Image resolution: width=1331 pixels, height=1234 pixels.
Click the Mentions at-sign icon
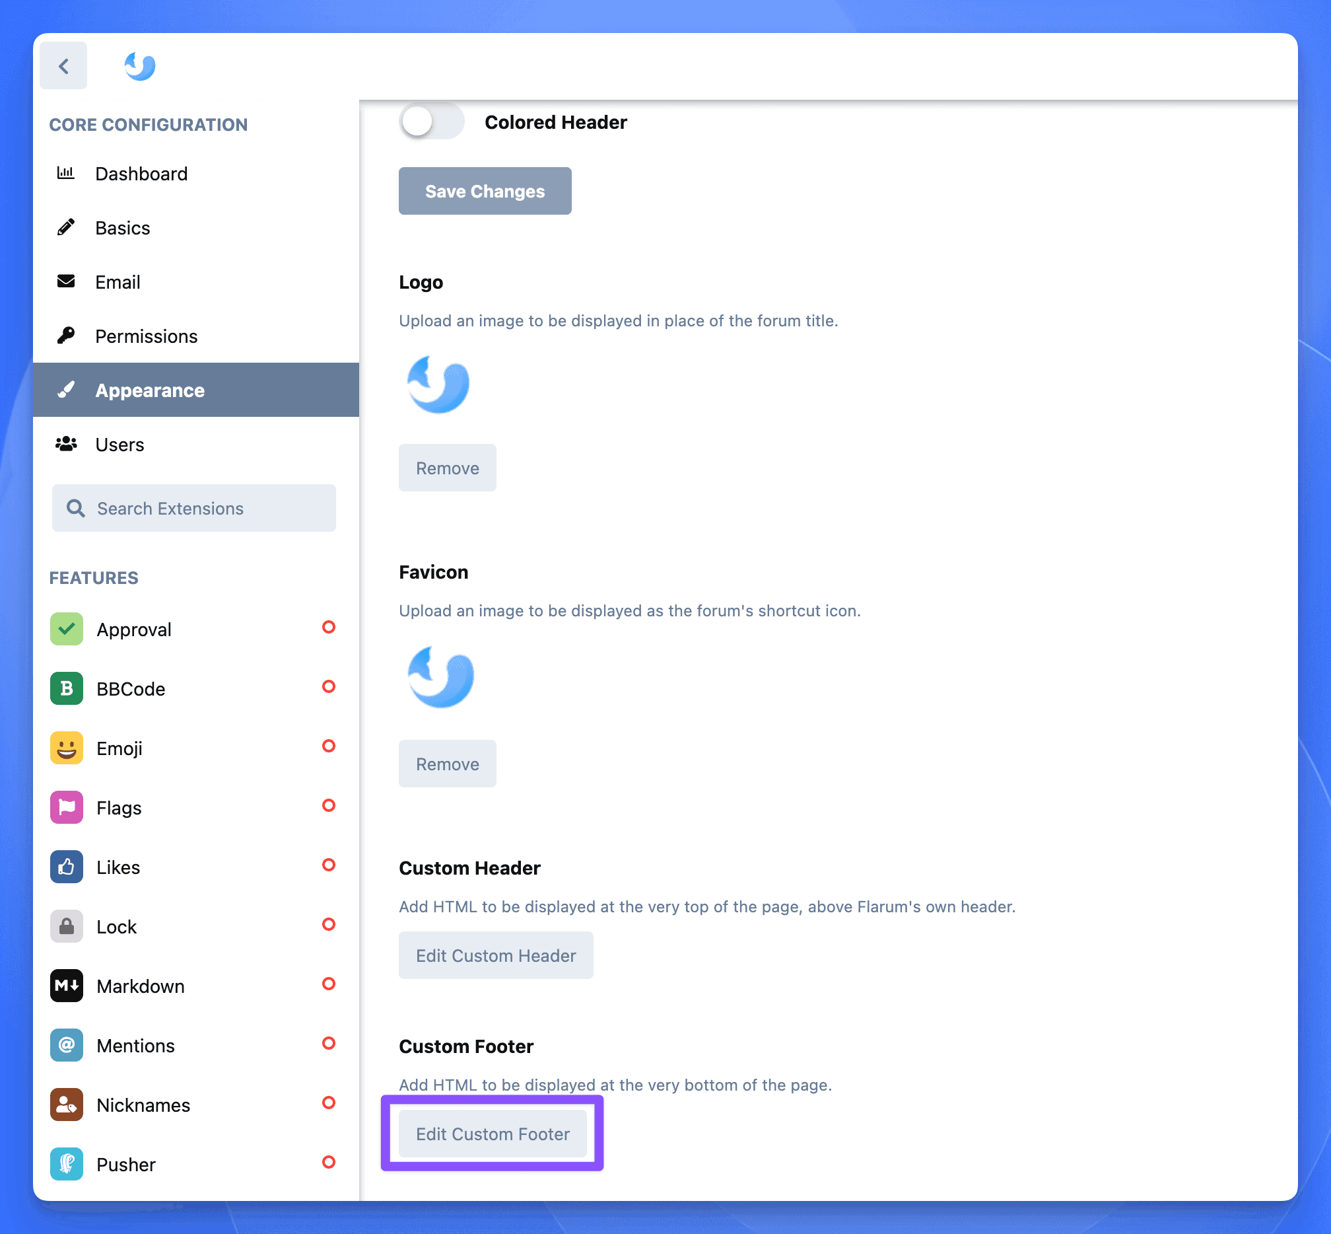point(66,1045)
